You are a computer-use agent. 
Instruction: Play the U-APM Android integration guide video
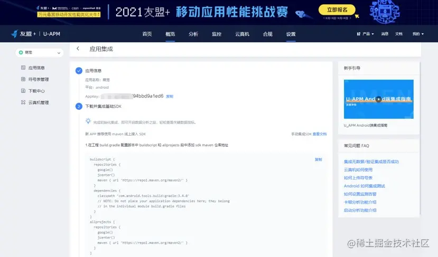point(378,99)
